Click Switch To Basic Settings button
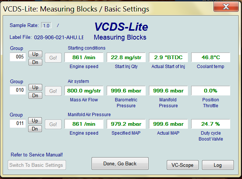The width and height of the screenshot is (242, 179). point(37,165)
